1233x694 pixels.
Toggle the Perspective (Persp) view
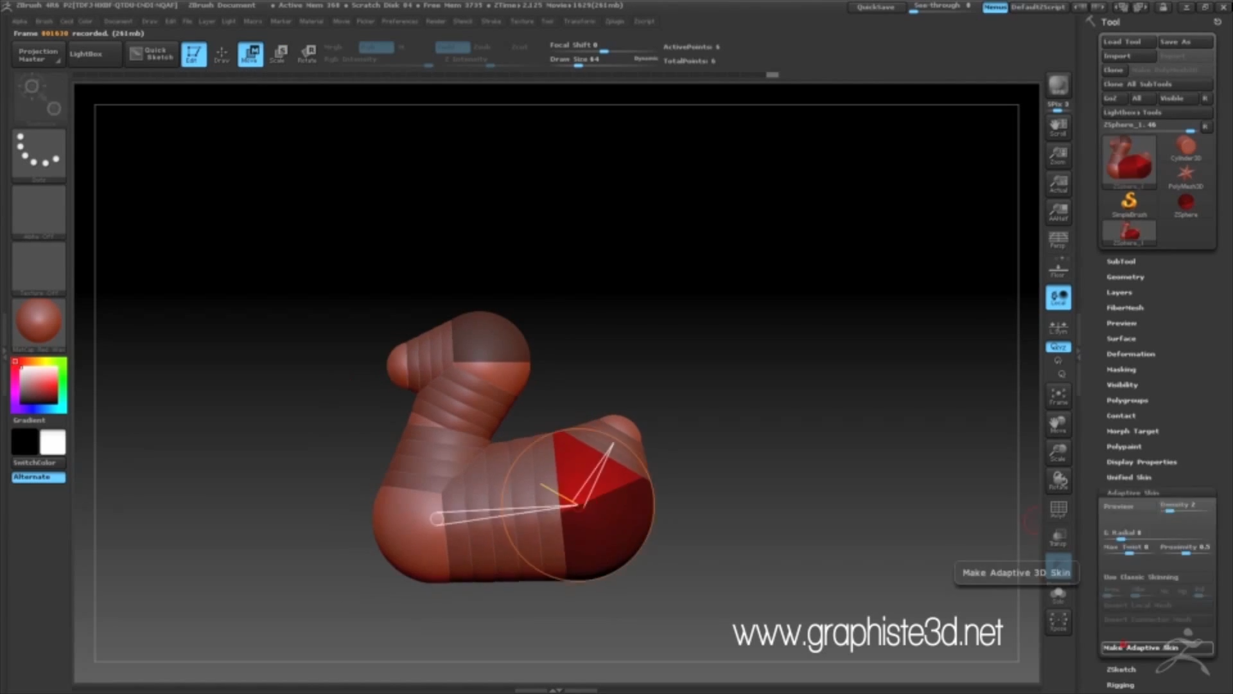tap(1058, 240)
